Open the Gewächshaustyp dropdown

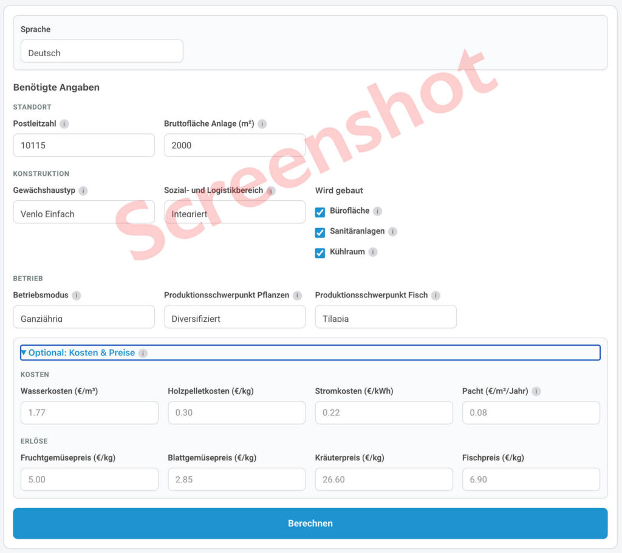84,212
